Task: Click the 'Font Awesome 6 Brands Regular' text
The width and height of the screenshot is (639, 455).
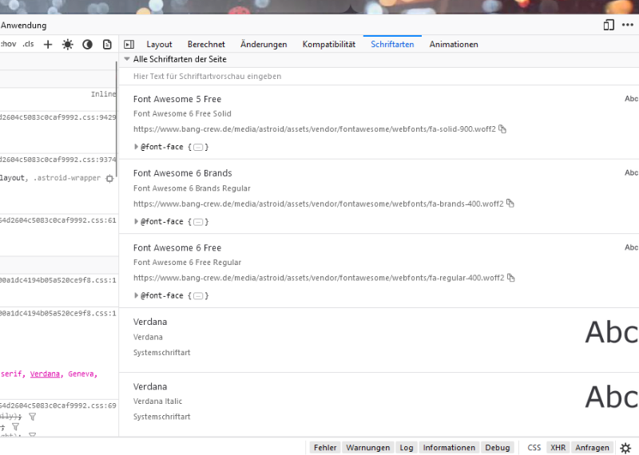Action: pos(192,188)
